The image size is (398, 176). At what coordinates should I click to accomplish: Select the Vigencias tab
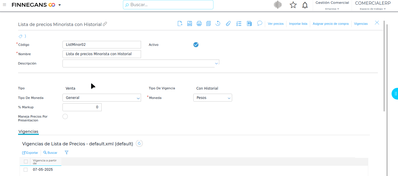(28, 132)
